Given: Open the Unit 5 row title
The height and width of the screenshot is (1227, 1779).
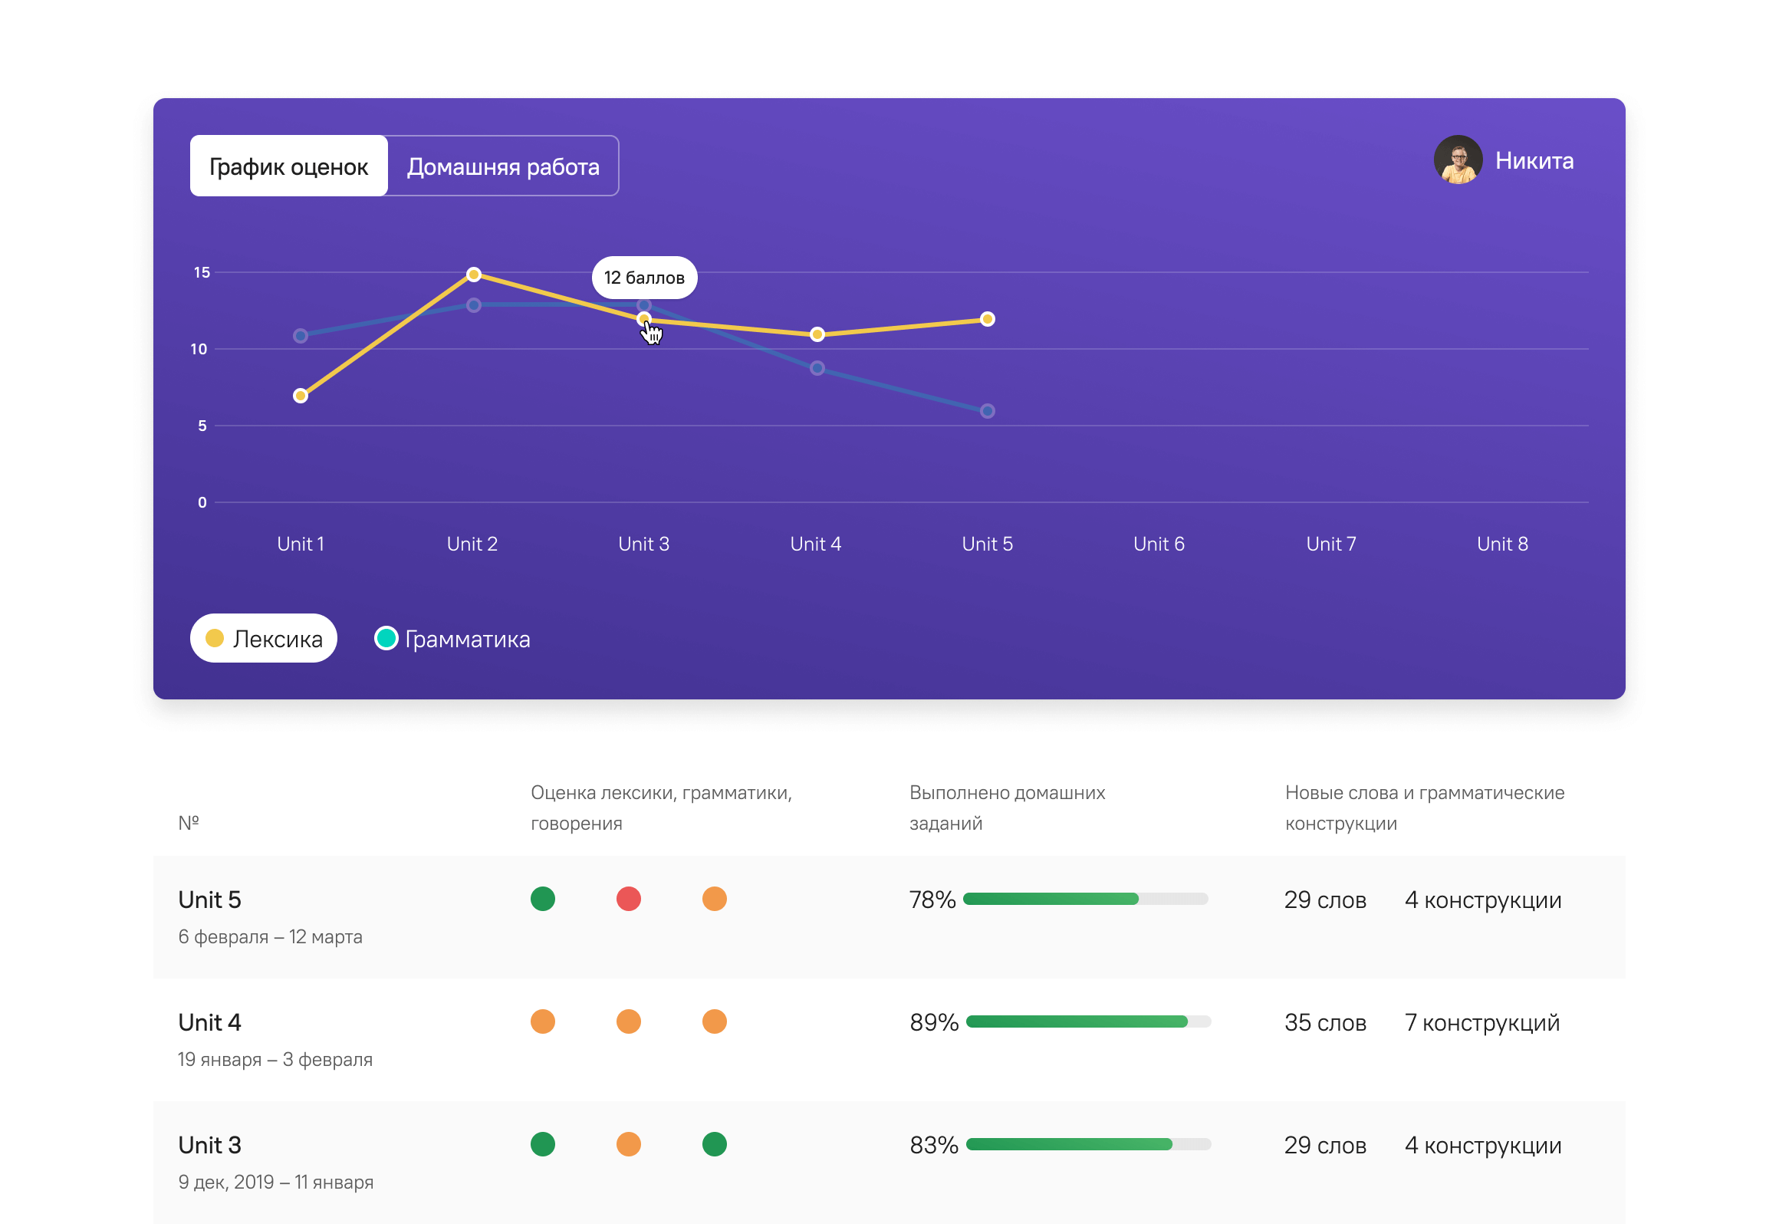Looking at the screenshot, I should click(x=209, y=900).
